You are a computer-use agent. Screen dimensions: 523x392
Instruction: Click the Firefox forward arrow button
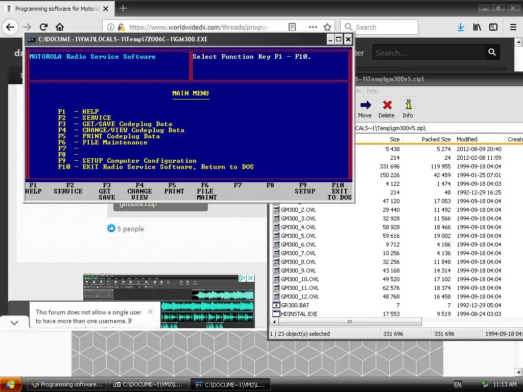pos(28,27)
